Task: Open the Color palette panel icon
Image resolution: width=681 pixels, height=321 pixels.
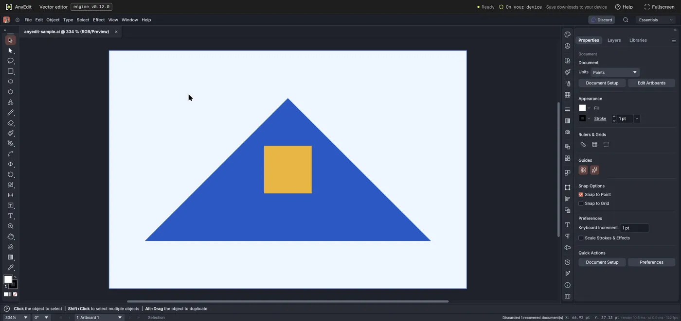Action: click(x=567, y=34)
